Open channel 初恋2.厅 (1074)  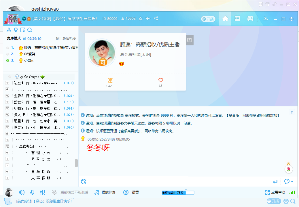[x=40, y=108]
